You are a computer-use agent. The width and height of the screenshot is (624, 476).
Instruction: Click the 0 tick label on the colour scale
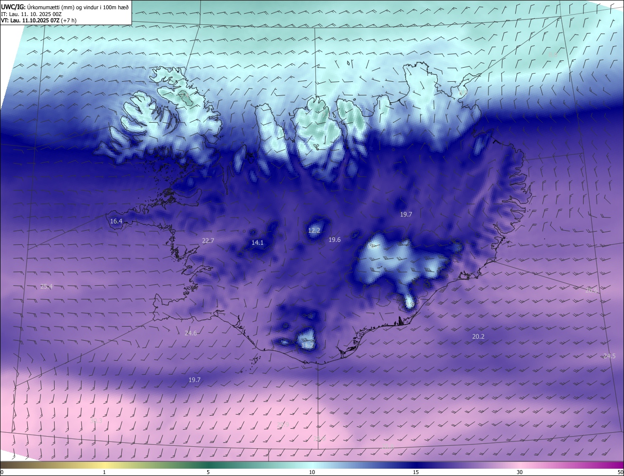coord(2,472)
